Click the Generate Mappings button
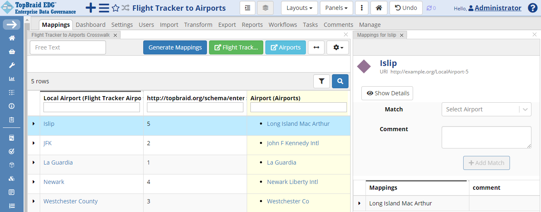 (175, 47)
